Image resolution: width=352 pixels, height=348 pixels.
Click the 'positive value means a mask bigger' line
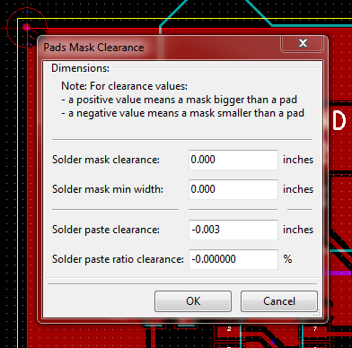(180, 100)
